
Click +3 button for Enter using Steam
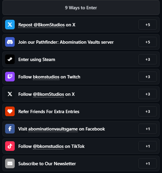coord(148,59)
